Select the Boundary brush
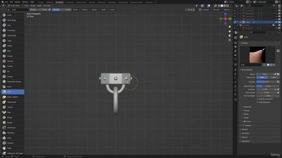The width and height of the screenshot is (282, 158). (x=13, y=133)
